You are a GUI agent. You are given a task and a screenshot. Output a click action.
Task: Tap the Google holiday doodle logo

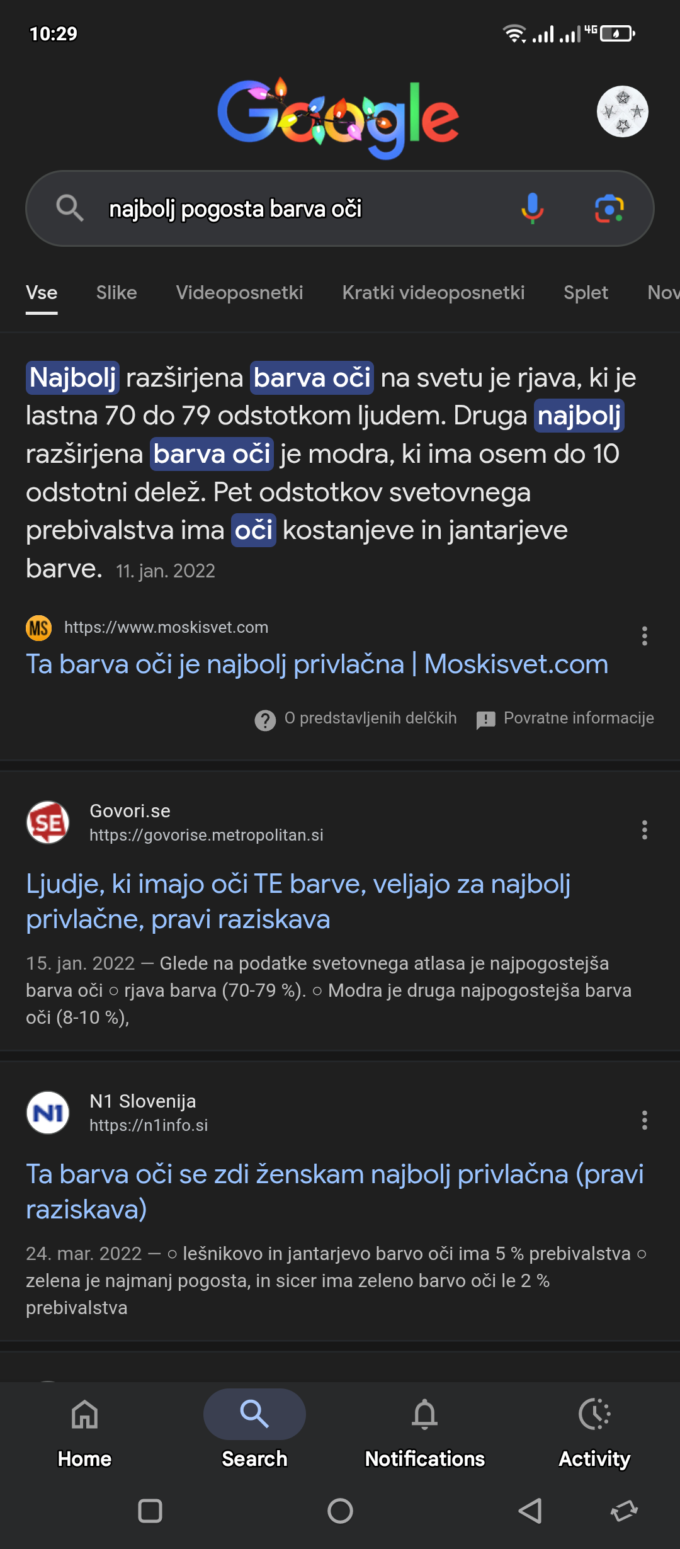tap(338, 118)
